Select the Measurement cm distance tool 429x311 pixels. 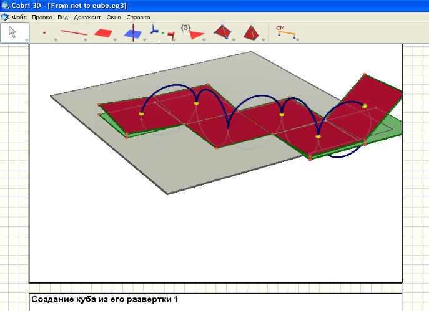tap(284, 31)
